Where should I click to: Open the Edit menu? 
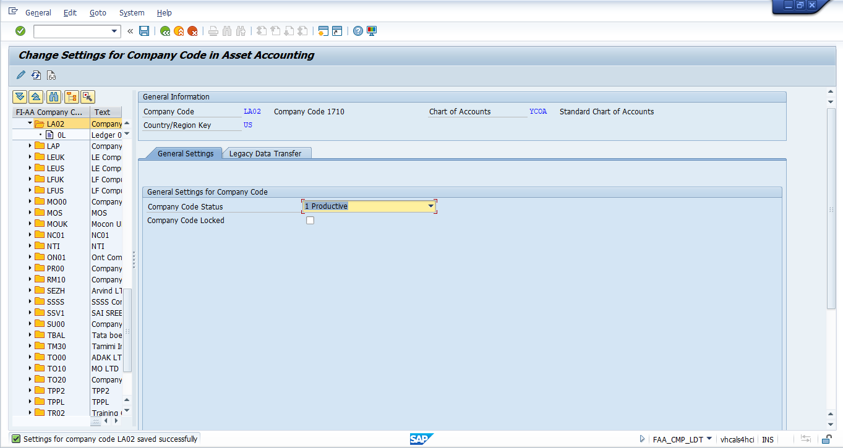[x=70, y=12]
